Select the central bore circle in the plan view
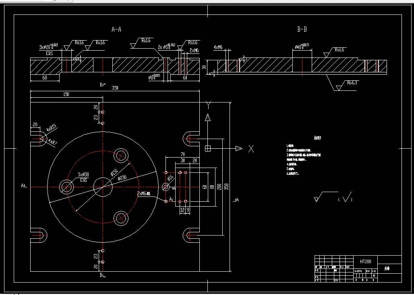The height and width of the screenshot is (295, 414). pyautogui.click(x=103, y=187)
